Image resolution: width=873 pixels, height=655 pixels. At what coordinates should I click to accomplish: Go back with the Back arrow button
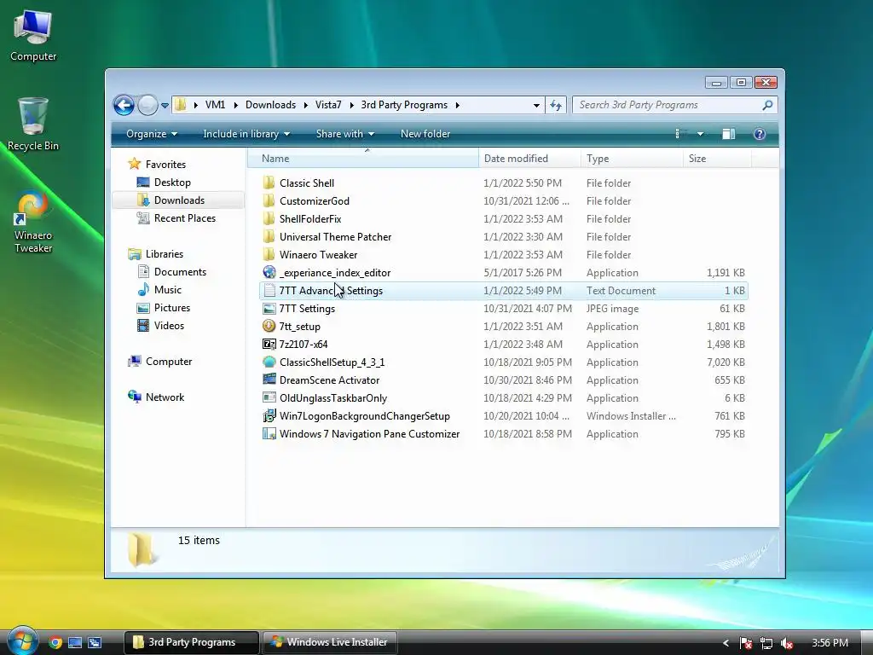[x=124, y=105]
